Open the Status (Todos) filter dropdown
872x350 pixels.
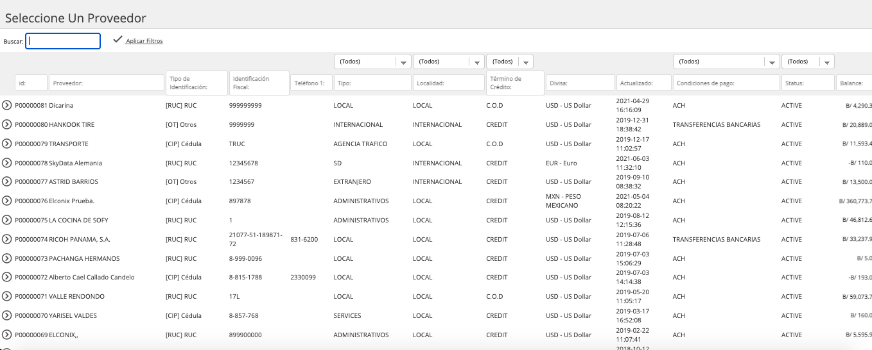(x=808, y=62)
